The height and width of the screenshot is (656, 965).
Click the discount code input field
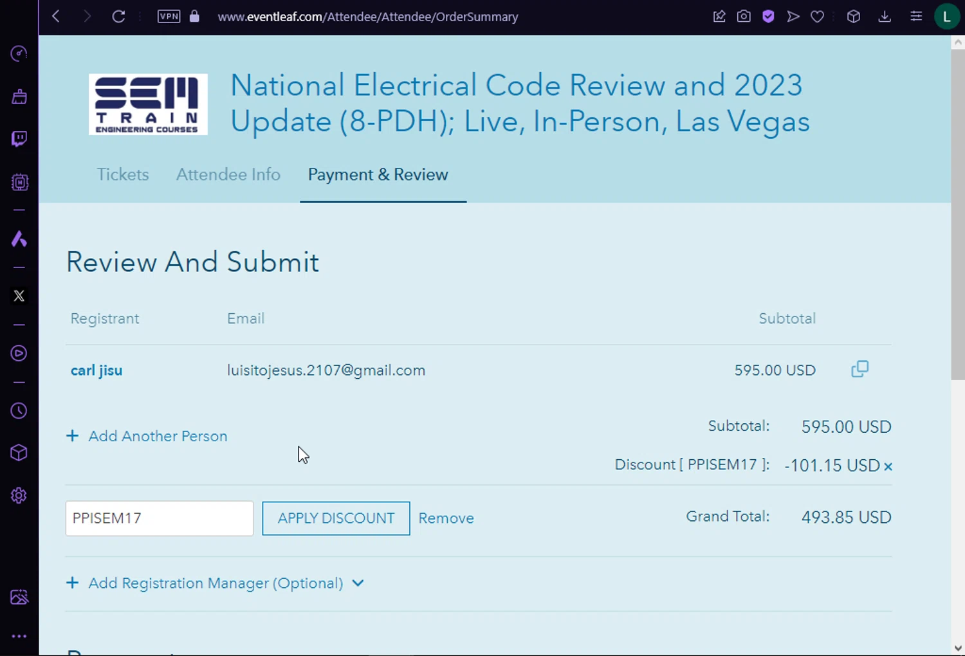click(160, 518)
